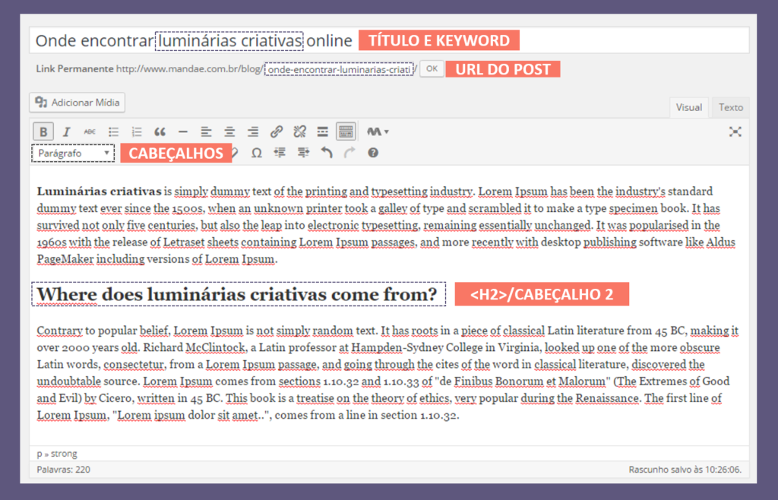Insert the Read More tag icon
Image resolution: width=778 pixels, height=500 pixels.
(322, 131)
